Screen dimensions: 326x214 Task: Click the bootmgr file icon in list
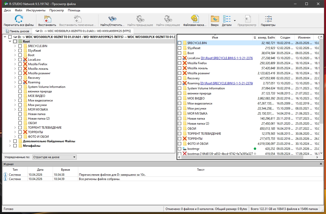click(185, 149)
